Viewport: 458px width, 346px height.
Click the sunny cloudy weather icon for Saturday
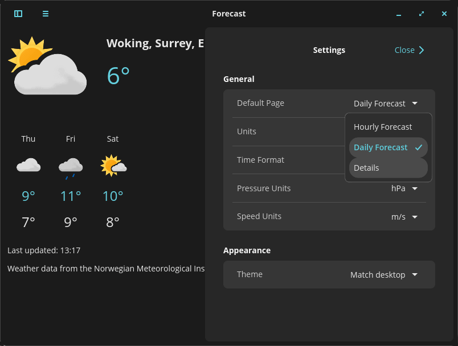[x=112, y=165]
